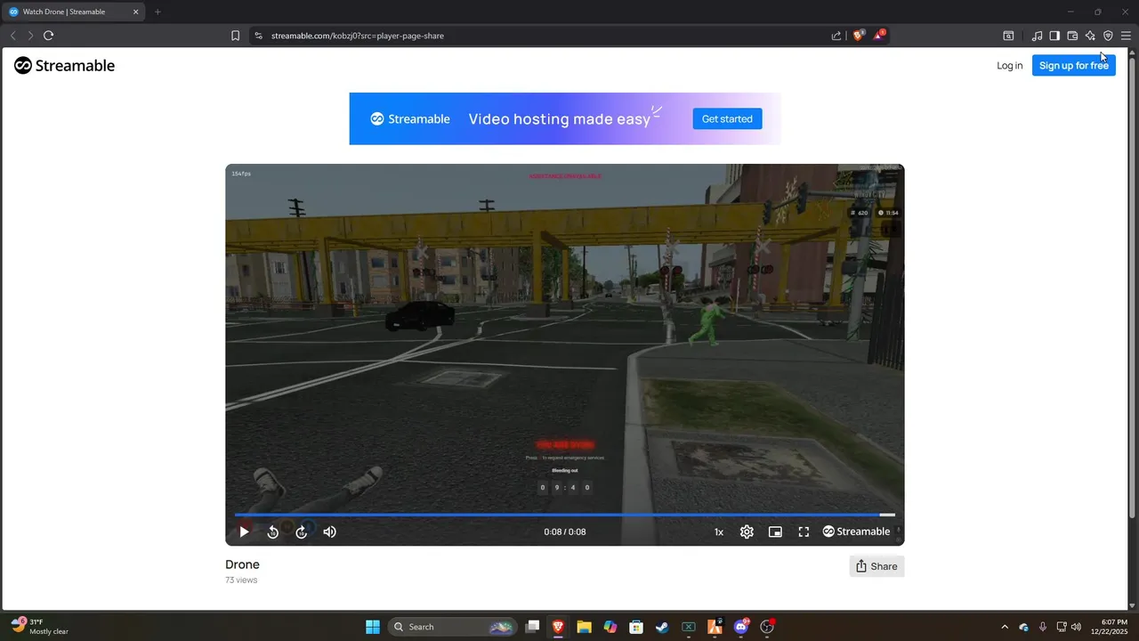Open the search tabs toolbar icon
The height and width of the screenshot is (641, 1139).
pos(1008,36)
